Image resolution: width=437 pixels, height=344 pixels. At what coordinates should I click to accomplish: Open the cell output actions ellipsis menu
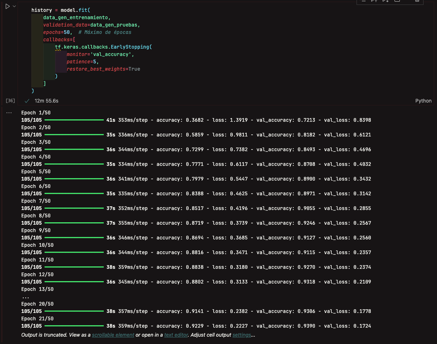pyautogui.click(x=9, y=113)
